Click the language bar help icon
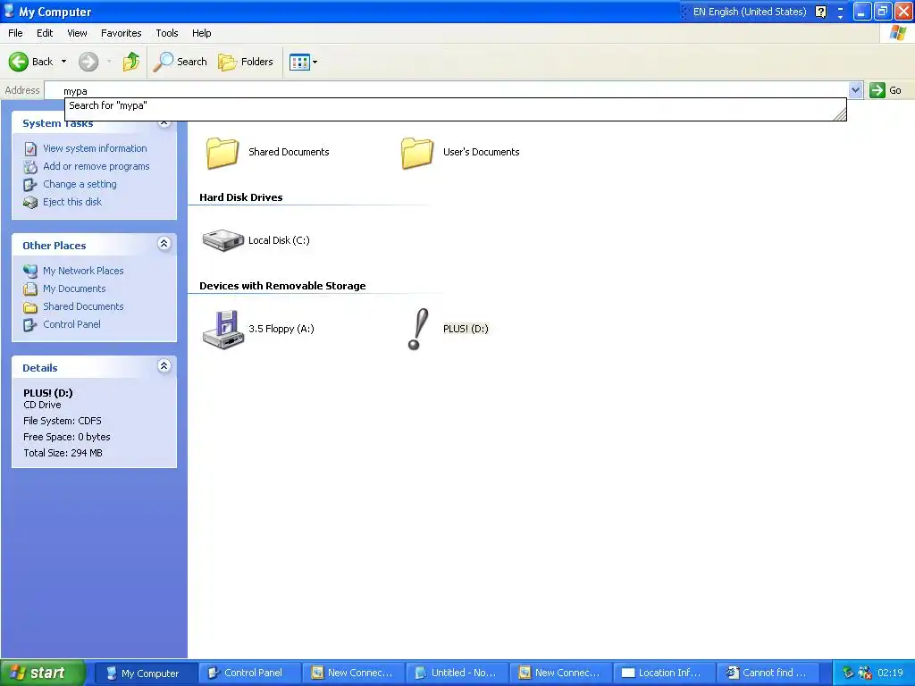 [x=821, y=12]
